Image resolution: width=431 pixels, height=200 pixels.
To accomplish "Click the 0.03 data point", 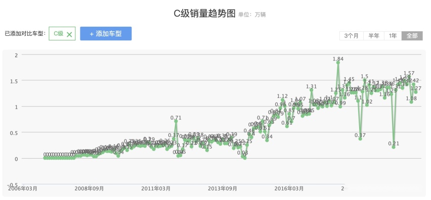I will (x=242, y=157).
